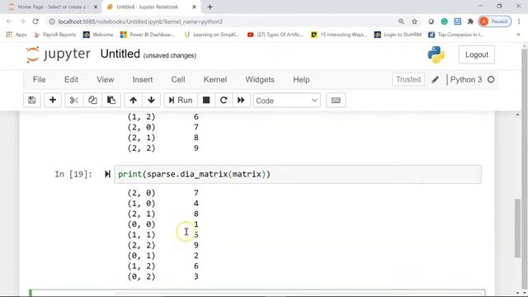Image resolution: width=528 pixels, height=297 pixels.
Task: Open the browser extensions puzzle icon
Action: 470,21
